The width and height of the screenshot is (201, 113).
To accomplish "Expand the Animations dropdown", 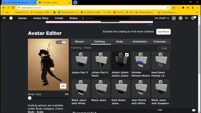I will [141, 41].
